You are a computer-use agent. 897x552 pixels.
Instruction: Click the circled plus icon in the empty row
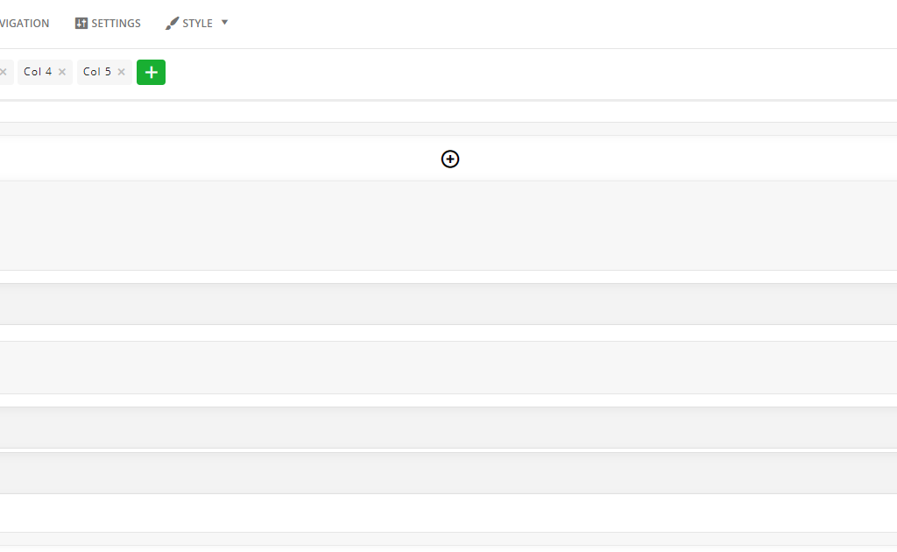click(450, 159)
